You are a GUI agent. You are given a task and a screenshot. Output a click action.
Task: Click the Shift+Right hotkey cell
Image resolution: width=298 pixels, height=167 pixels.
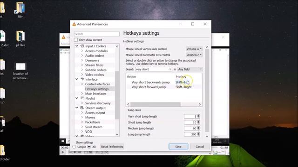pos(183,87)
